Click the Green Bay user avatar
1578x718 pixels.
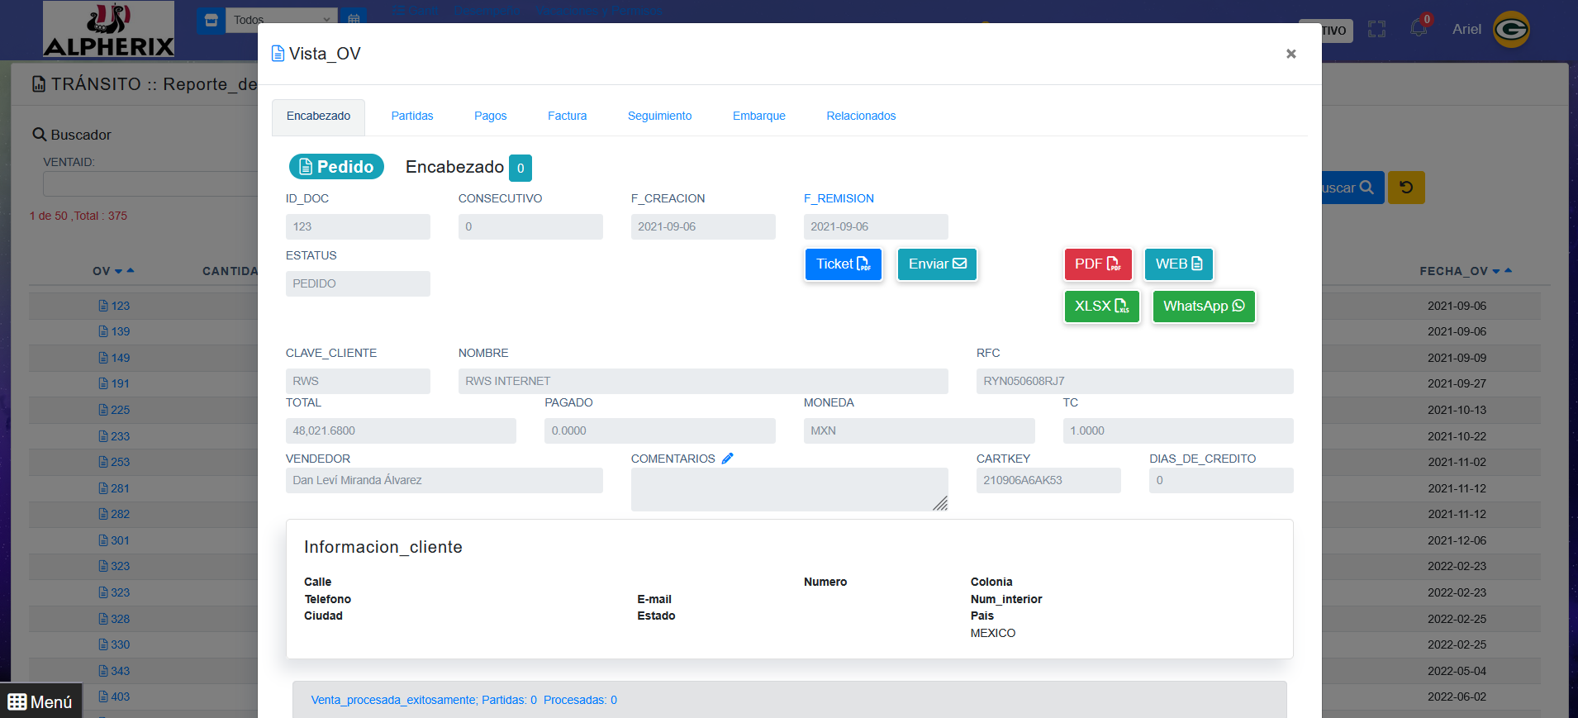[x=1511, y=30]
